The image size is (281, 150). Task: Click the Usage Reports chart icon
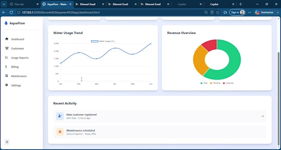[7, 57]
